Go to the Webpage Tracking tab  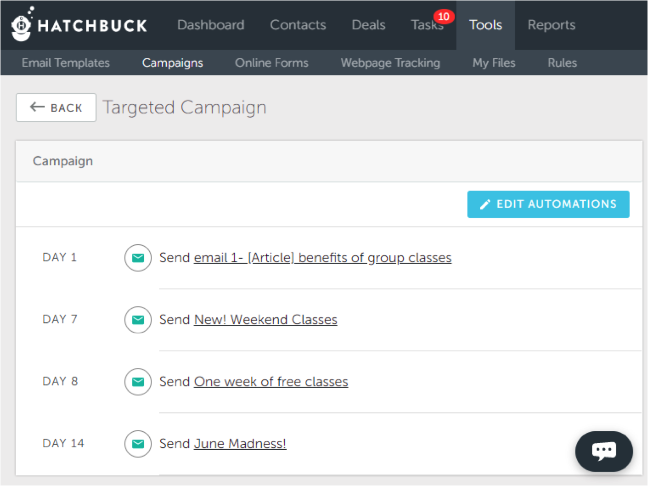point(390,63)
